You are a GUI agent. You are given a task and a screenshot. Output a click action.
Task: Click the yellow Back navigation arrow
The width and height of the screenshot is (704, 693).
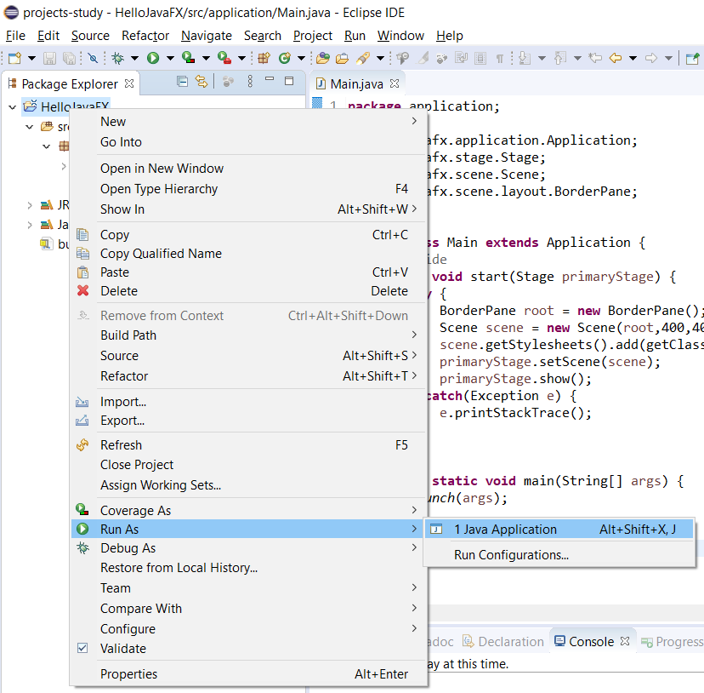coord(616,58)
